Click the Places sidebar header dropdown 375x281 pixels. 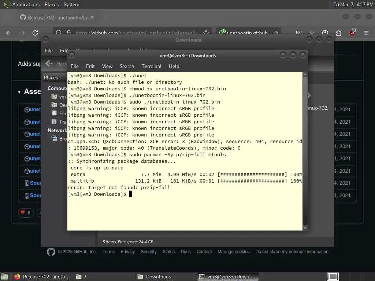(55, 78)
